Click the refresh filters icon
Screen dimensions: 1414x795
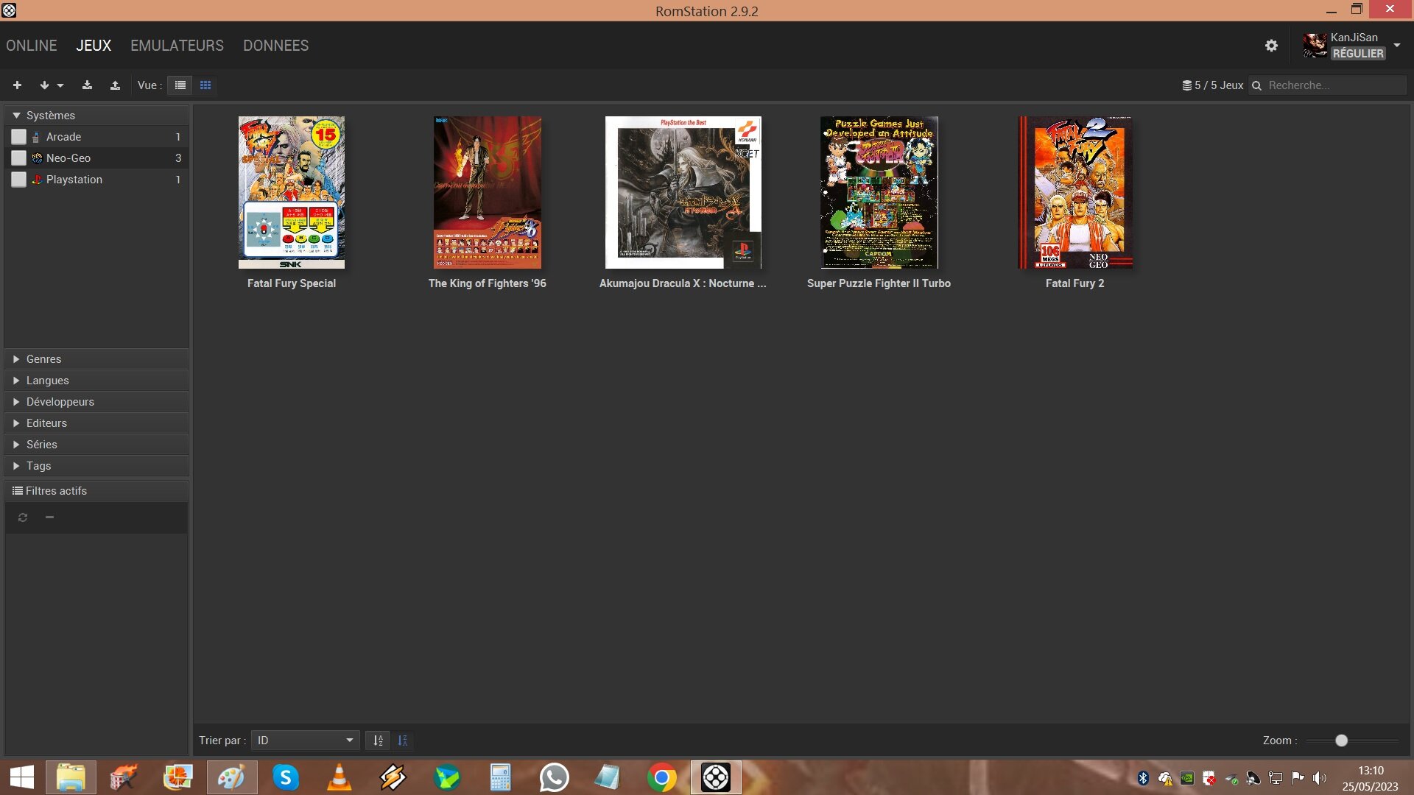[23, 517]
